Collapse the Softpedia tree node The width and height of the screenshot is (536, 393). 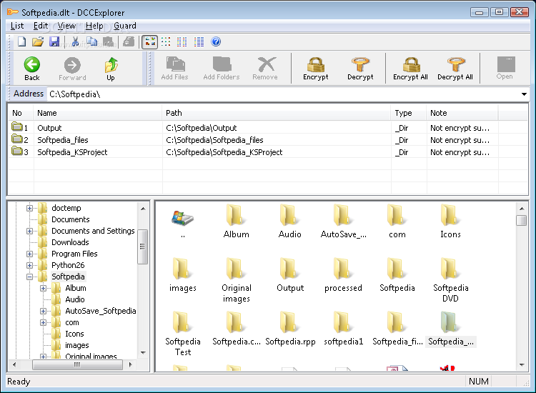pyautogui.click(x=30, y=277)
